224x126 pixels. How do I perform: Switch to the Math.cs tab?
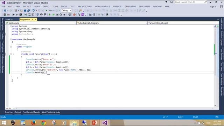tap(9, 20)
